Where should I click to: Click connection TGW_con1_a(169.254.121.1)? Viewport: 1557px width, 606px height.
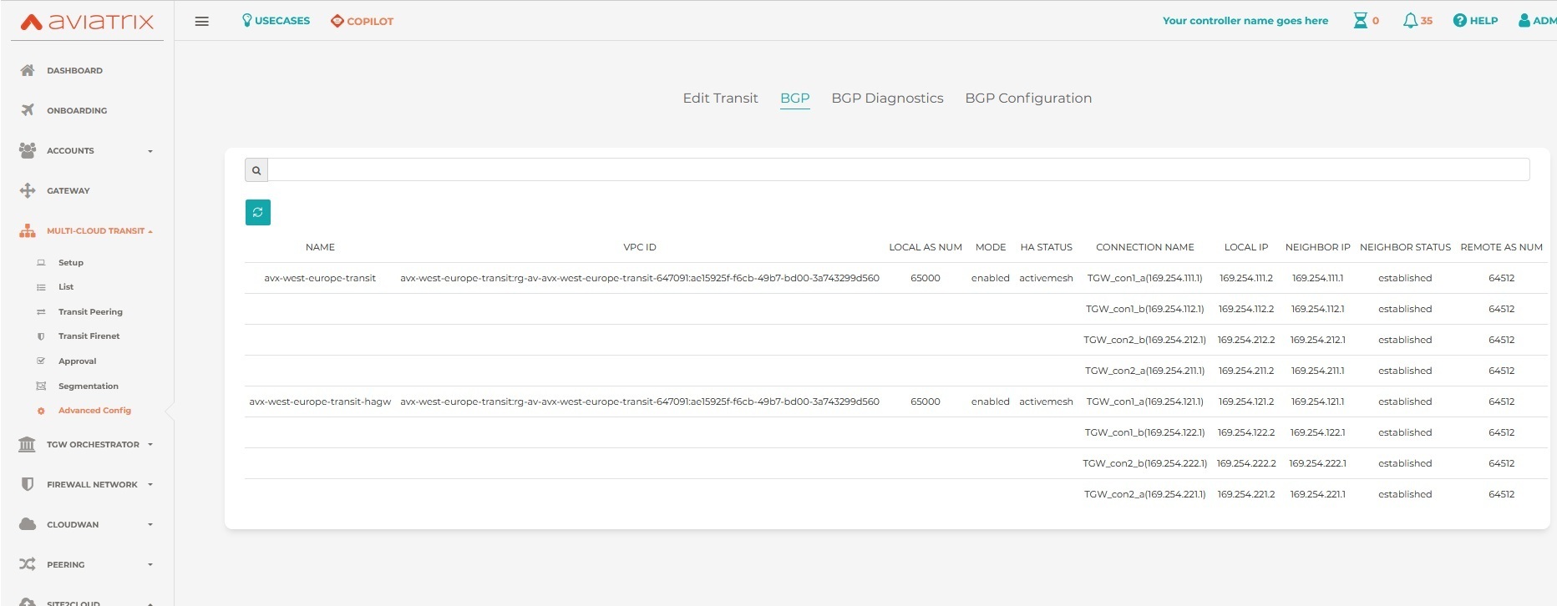click(1144, 401)
